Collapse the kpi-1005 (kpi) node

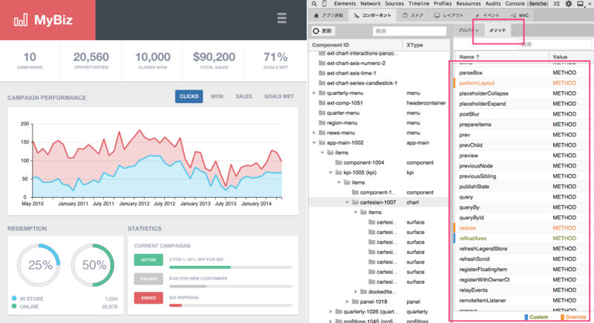click(330, 173)
